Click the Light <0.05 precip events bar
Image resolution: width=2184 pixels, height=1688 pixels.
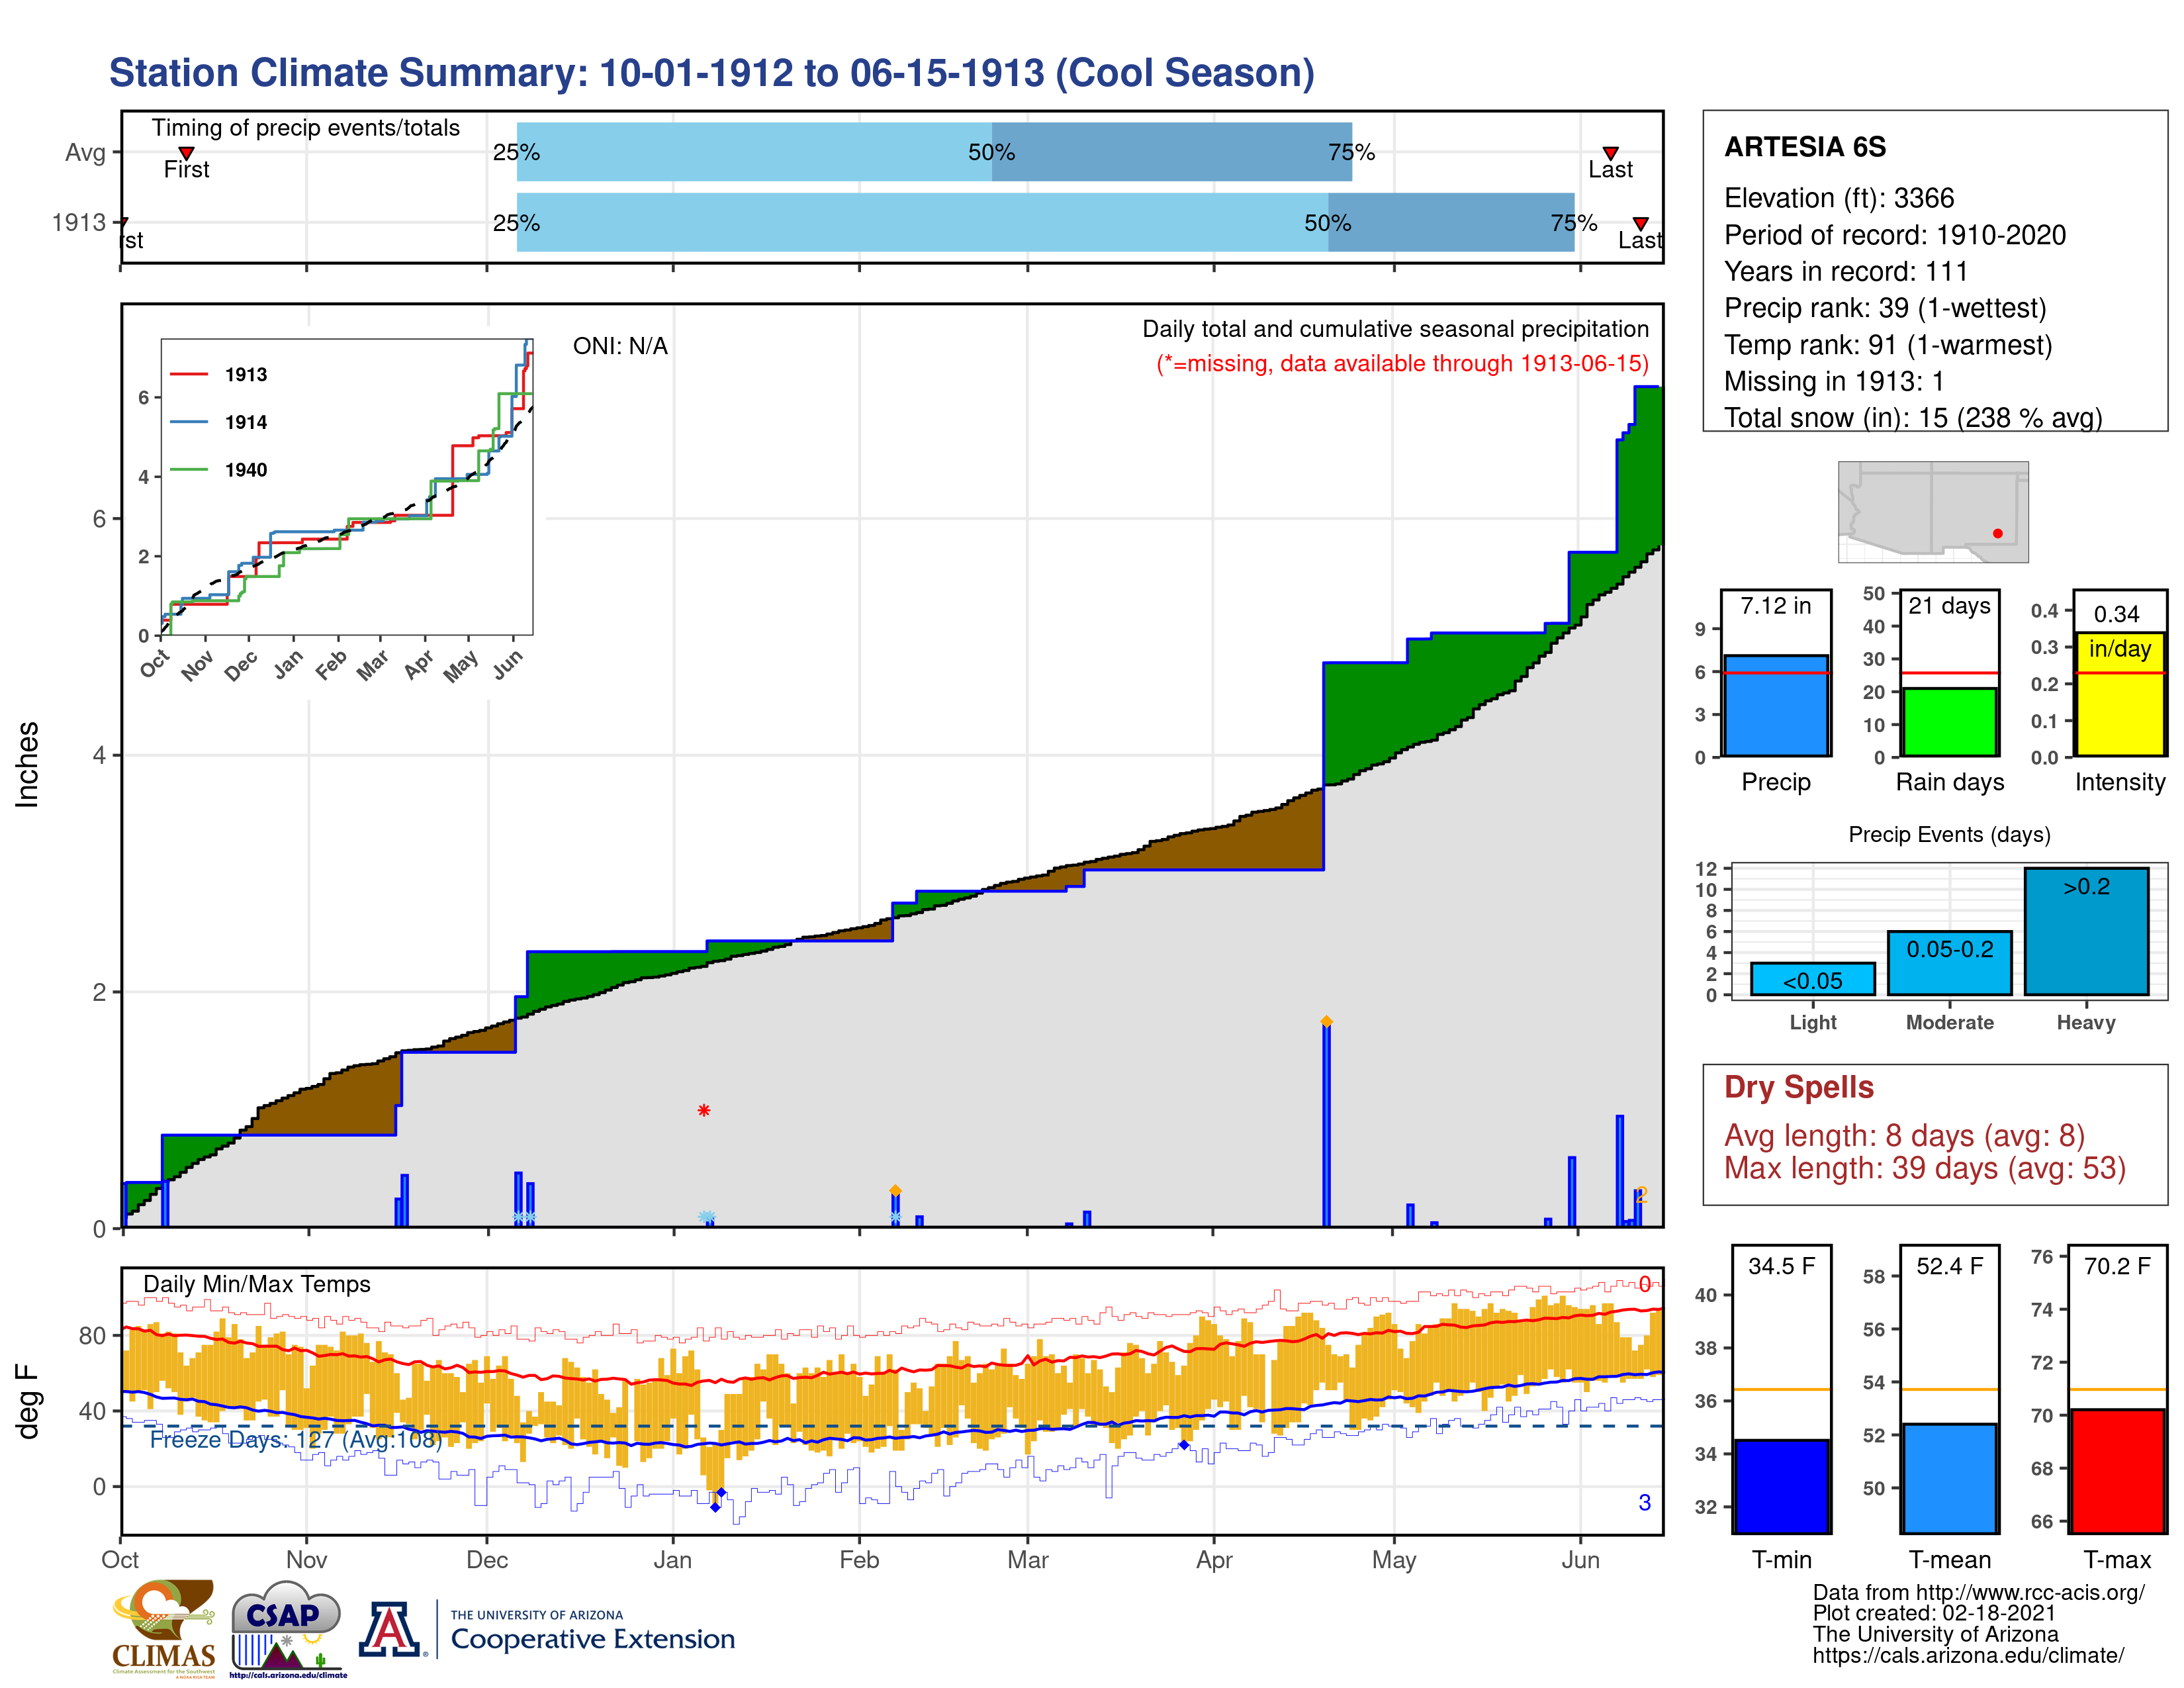1812,979
